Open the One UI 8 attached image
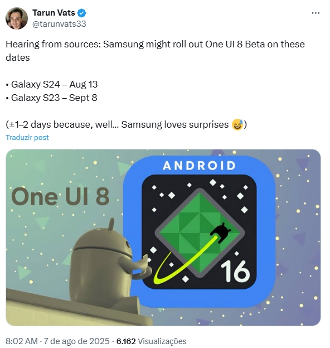 click(163, 237)
